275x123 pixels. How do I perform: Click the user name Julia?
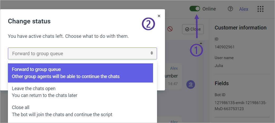pos(219,66)
